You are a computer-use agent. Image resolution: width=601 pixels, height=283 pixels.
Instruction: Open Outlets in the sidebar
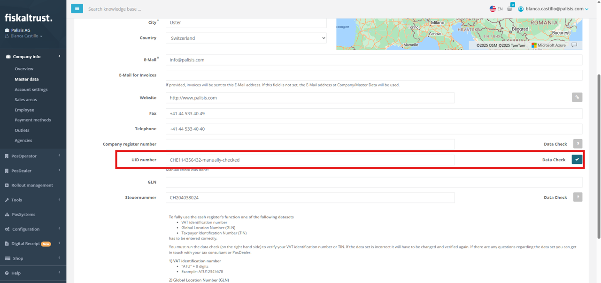[22, 130]
